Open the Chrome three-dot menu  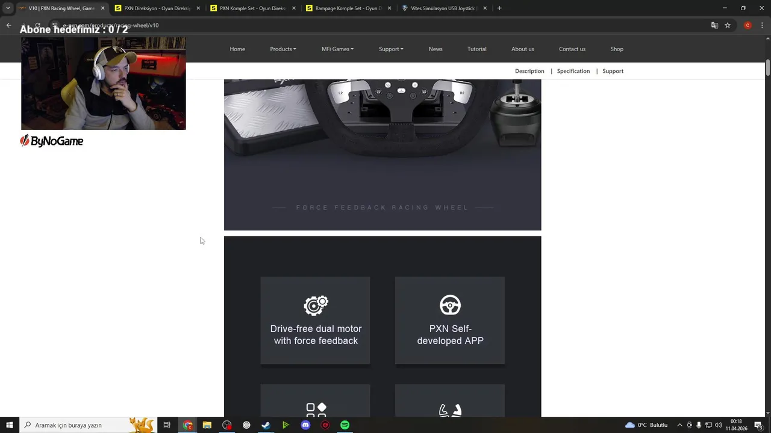point(763,25)
